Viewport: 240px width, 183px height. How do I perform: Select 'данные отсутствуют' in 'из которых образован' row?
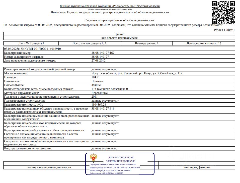(x=105, y=123)
